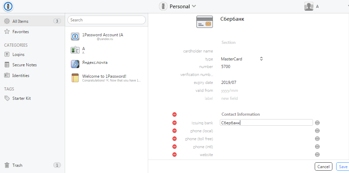Save the credit card item
Image resolution: width=349 pixels, height=173 pixels.
point(342,166)
